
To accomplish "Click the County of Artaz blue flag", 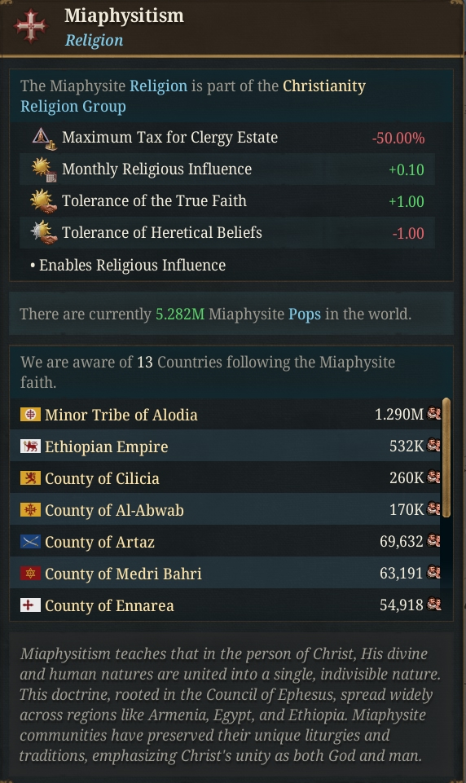I will [30, 542].
